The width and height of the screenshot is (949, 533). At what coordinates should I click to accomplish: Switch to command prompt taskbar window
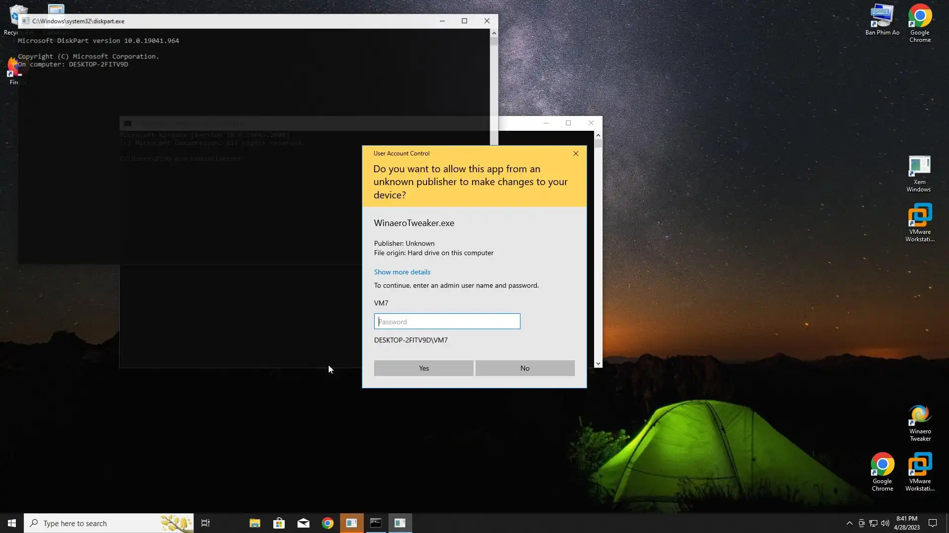376,523
